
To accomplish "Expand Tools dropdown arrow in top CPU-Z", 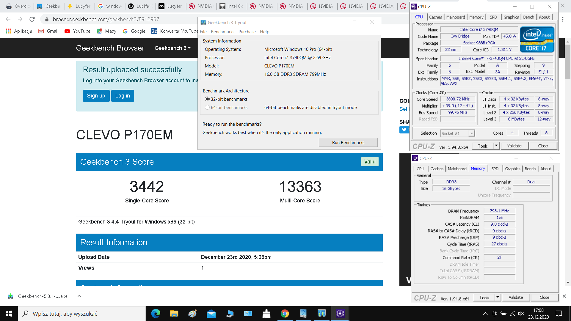I will (496, 146).
